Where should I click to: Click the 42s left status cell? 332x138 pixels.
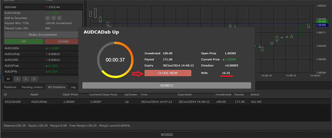(256, 102)
